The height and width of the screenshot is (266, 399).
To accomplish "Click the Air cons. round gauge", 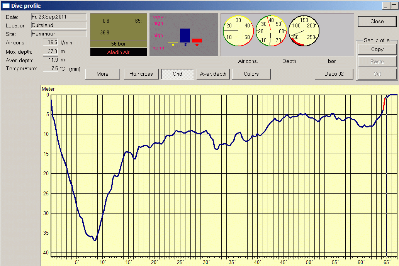I will point(238,31).
